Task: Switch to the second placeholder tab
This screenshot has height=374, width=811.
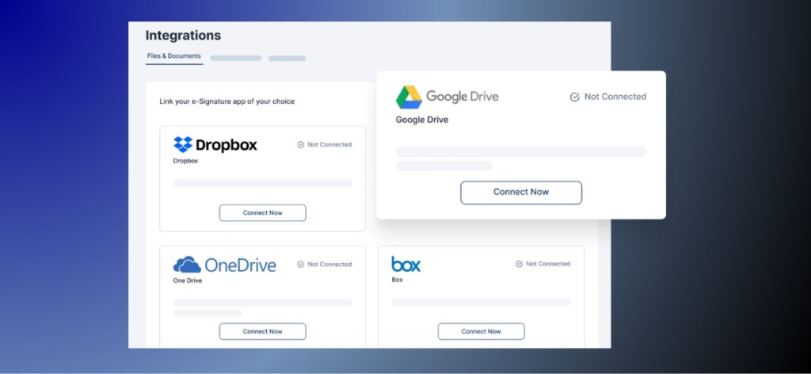Action: 235,58
